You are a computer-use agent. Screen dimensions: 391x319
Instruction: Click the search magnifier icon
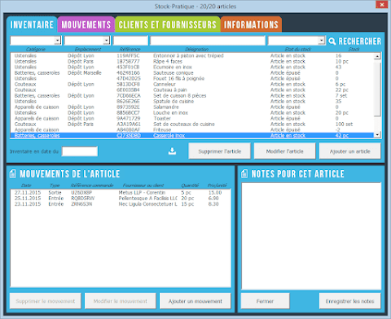(x=332, y=42)
